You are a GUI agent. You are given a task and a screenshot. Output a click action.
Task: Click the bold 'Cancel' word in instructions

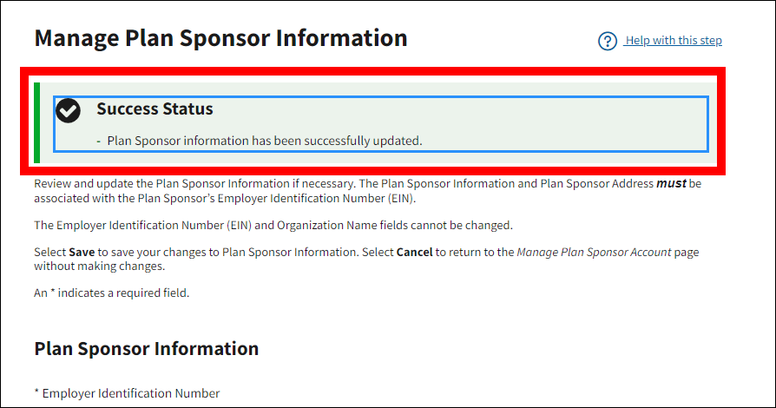414,253
